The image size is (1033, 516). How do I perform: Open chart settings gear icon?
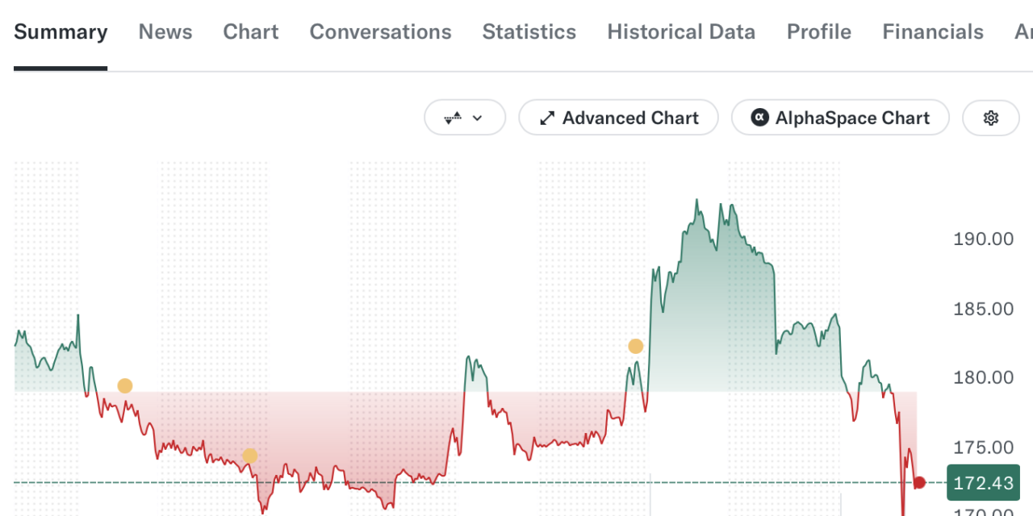(x=991, y=118)
